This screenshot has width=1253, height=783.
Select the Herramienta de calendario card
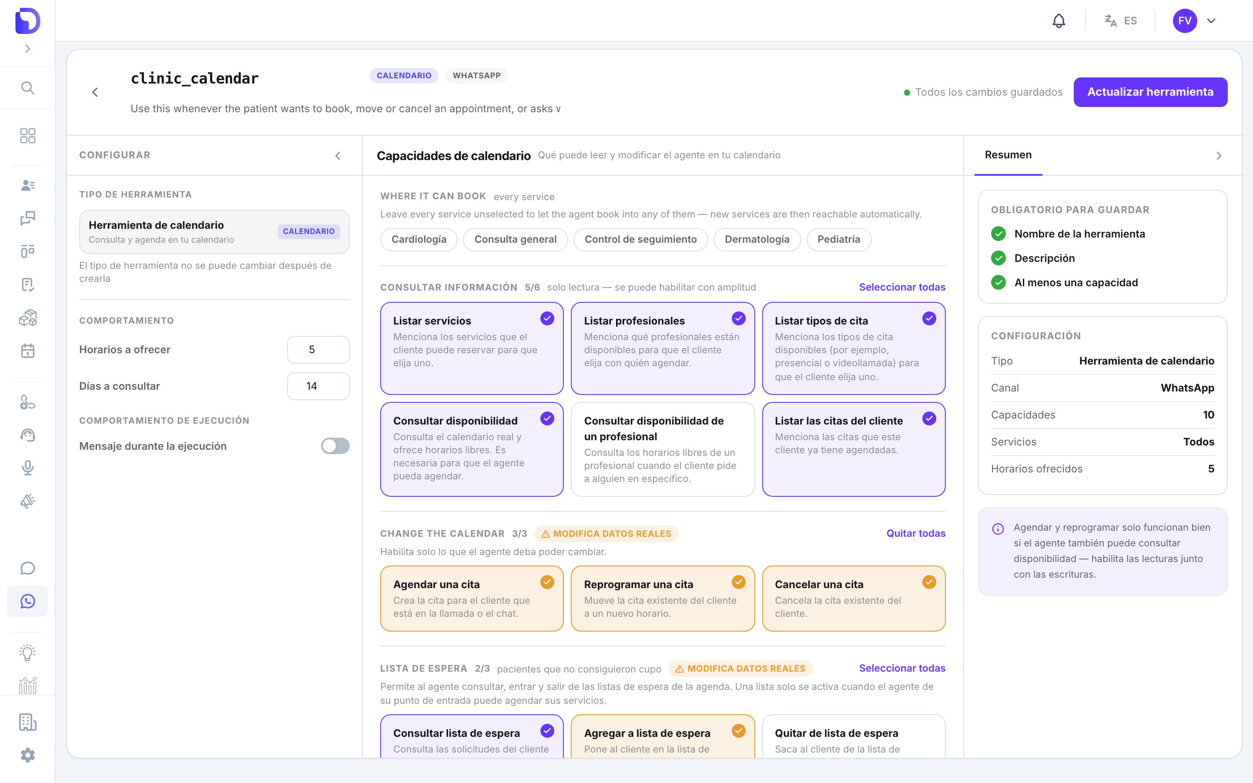point(214,231)
